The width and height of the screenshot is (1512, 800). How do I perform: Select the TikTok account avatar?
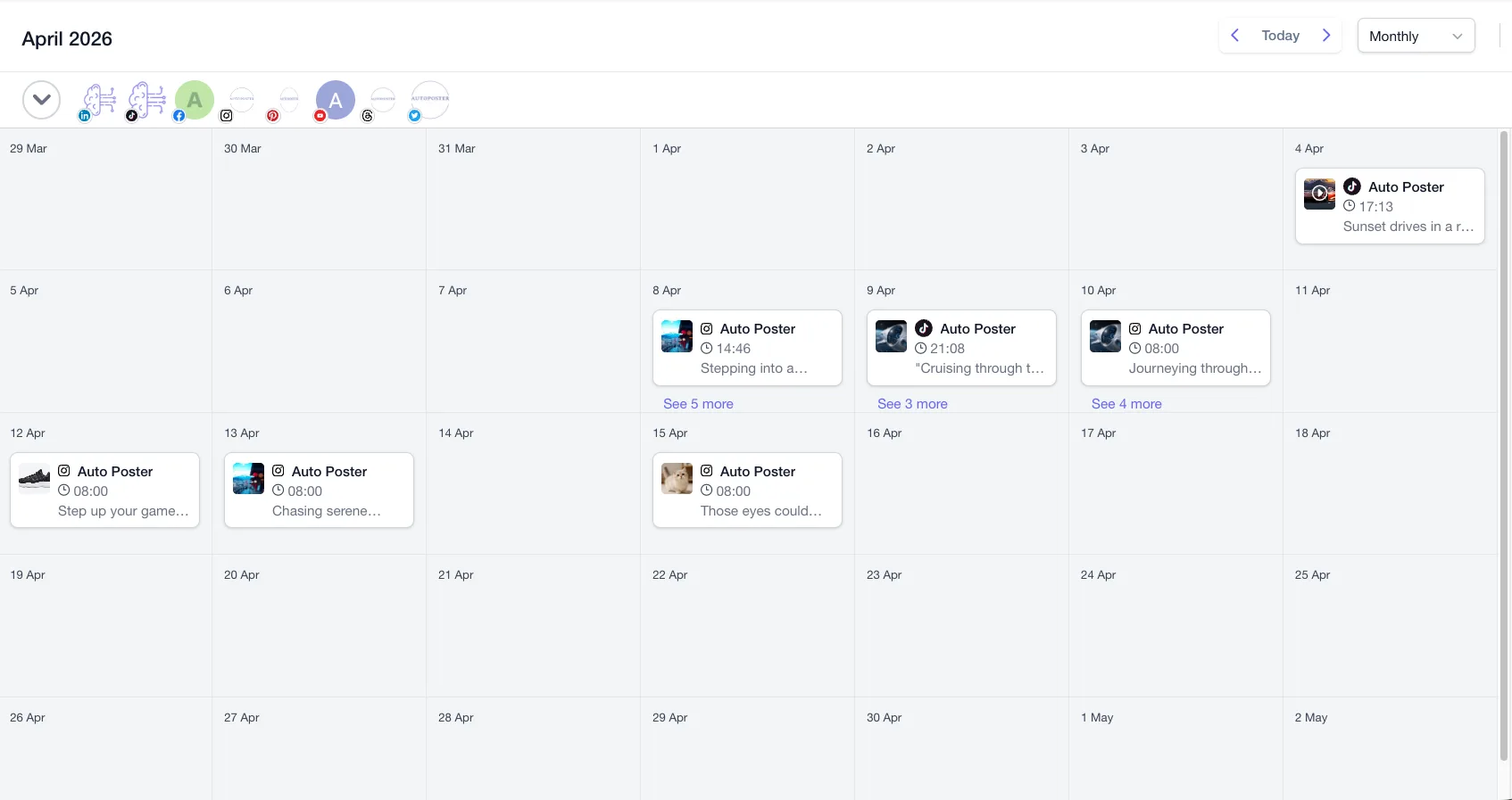point(146,100)
